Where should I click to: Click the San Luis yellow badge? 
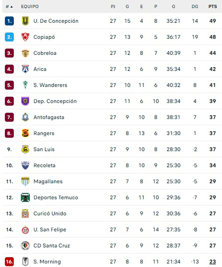coord(25,149)
